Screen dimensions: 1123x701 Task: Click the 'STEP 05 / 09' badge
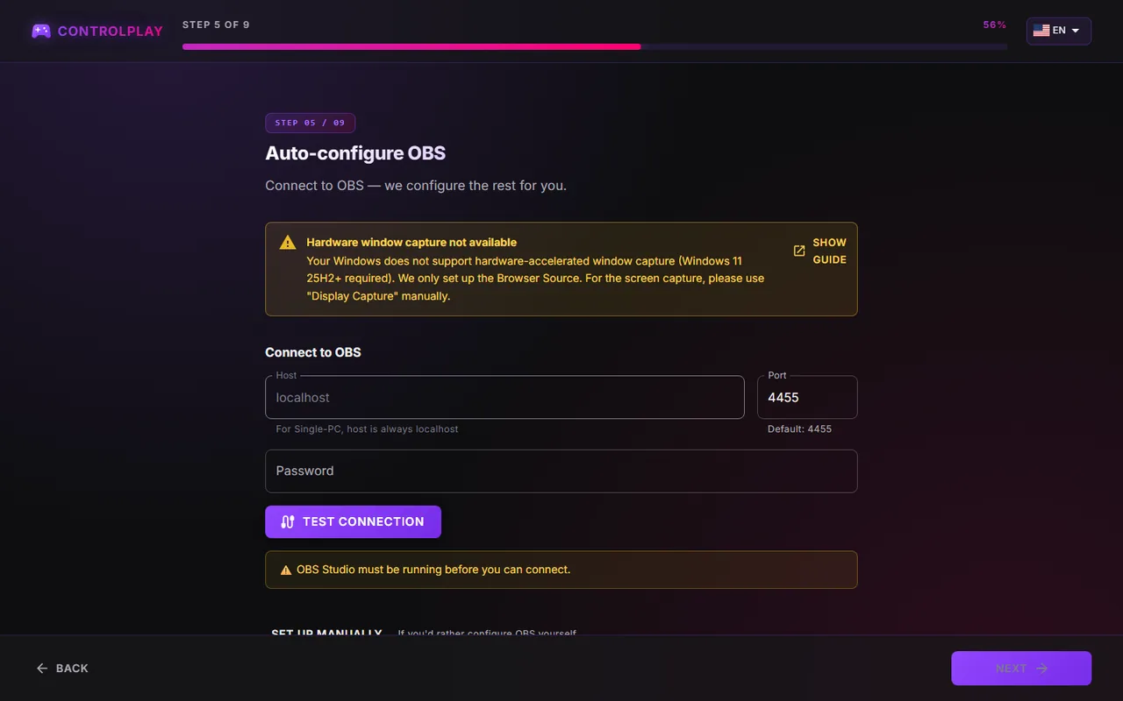310,123
